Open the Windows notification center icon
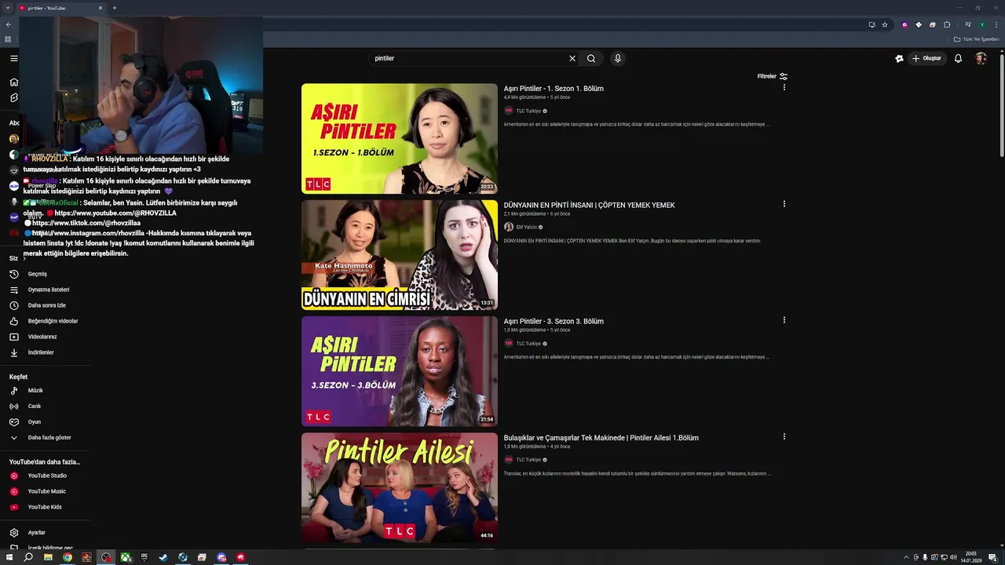 pos(993,557)
